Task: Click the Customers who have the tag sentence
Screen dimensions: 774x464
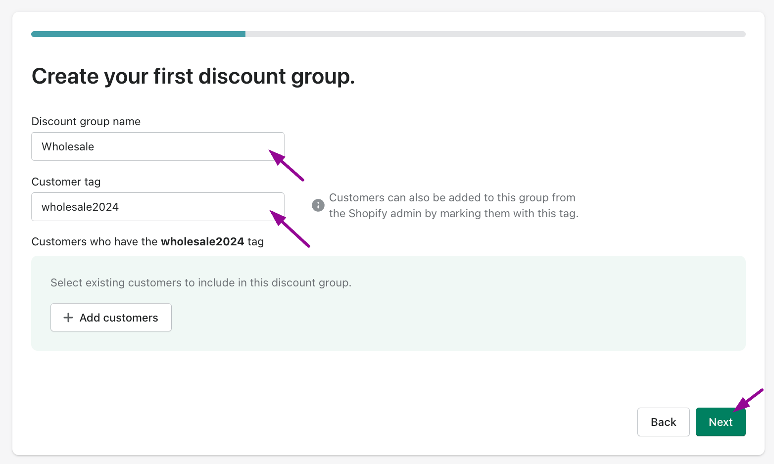Action: [147, 241]
